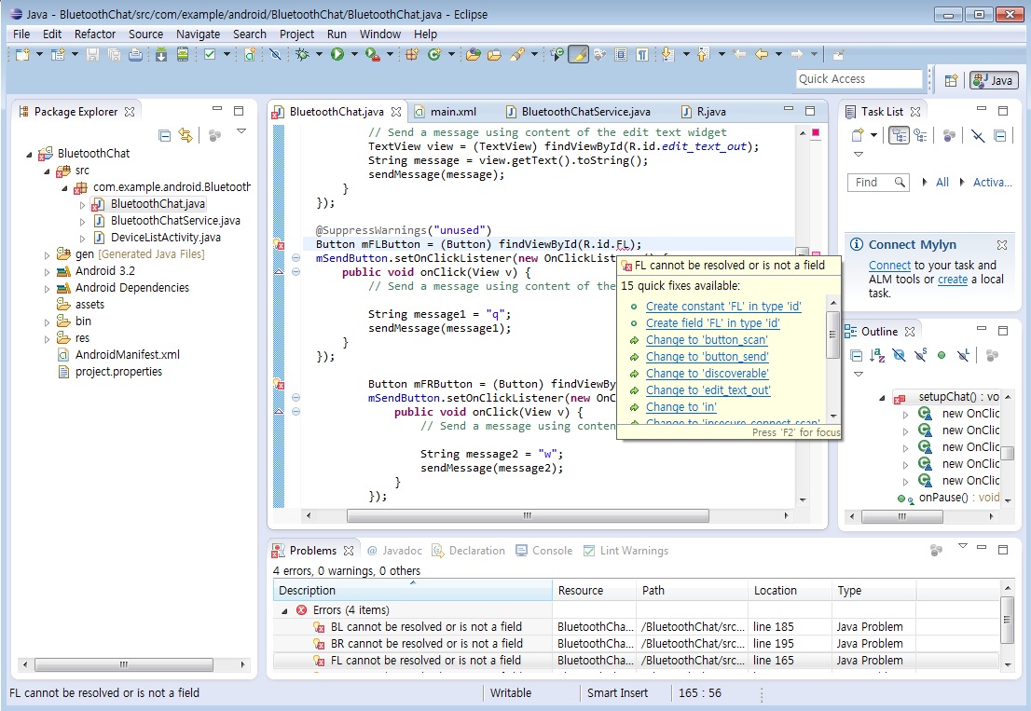
Task: Open the Navigate menu
Action: [x=198, y=34]
